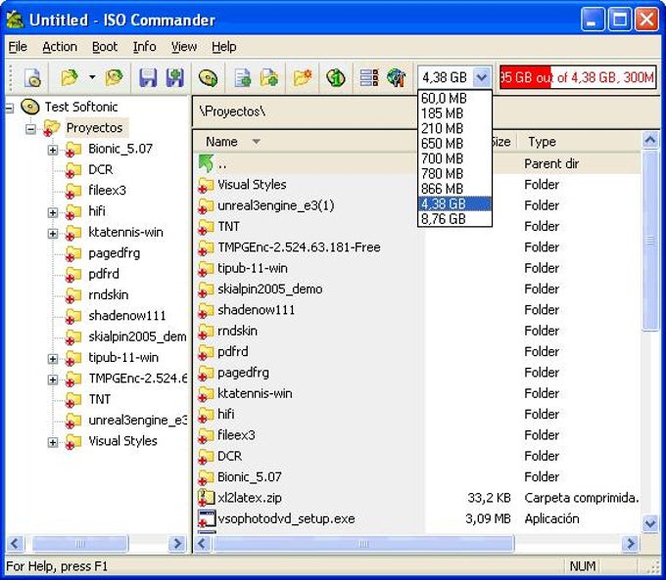Expand the Open button's dropdown arrow

point(92,77)
